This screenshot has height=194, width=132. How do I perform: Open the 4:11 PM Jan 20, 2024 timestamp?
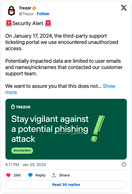tap(25, 164)
